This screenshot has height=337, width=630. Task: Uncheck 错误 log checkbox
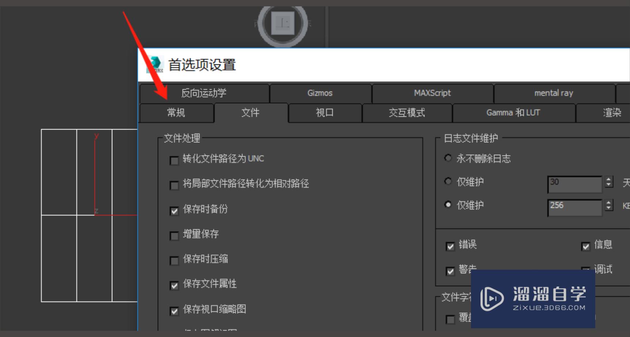click(450, 246)
